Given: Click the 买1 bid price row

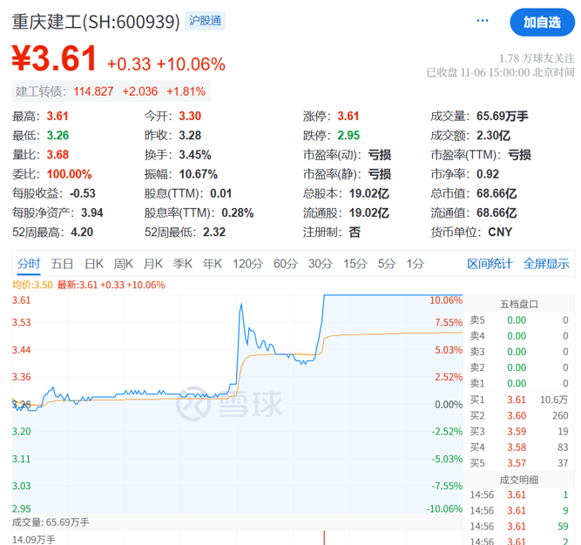Looking at the screenshot, I should click(518, 400).
